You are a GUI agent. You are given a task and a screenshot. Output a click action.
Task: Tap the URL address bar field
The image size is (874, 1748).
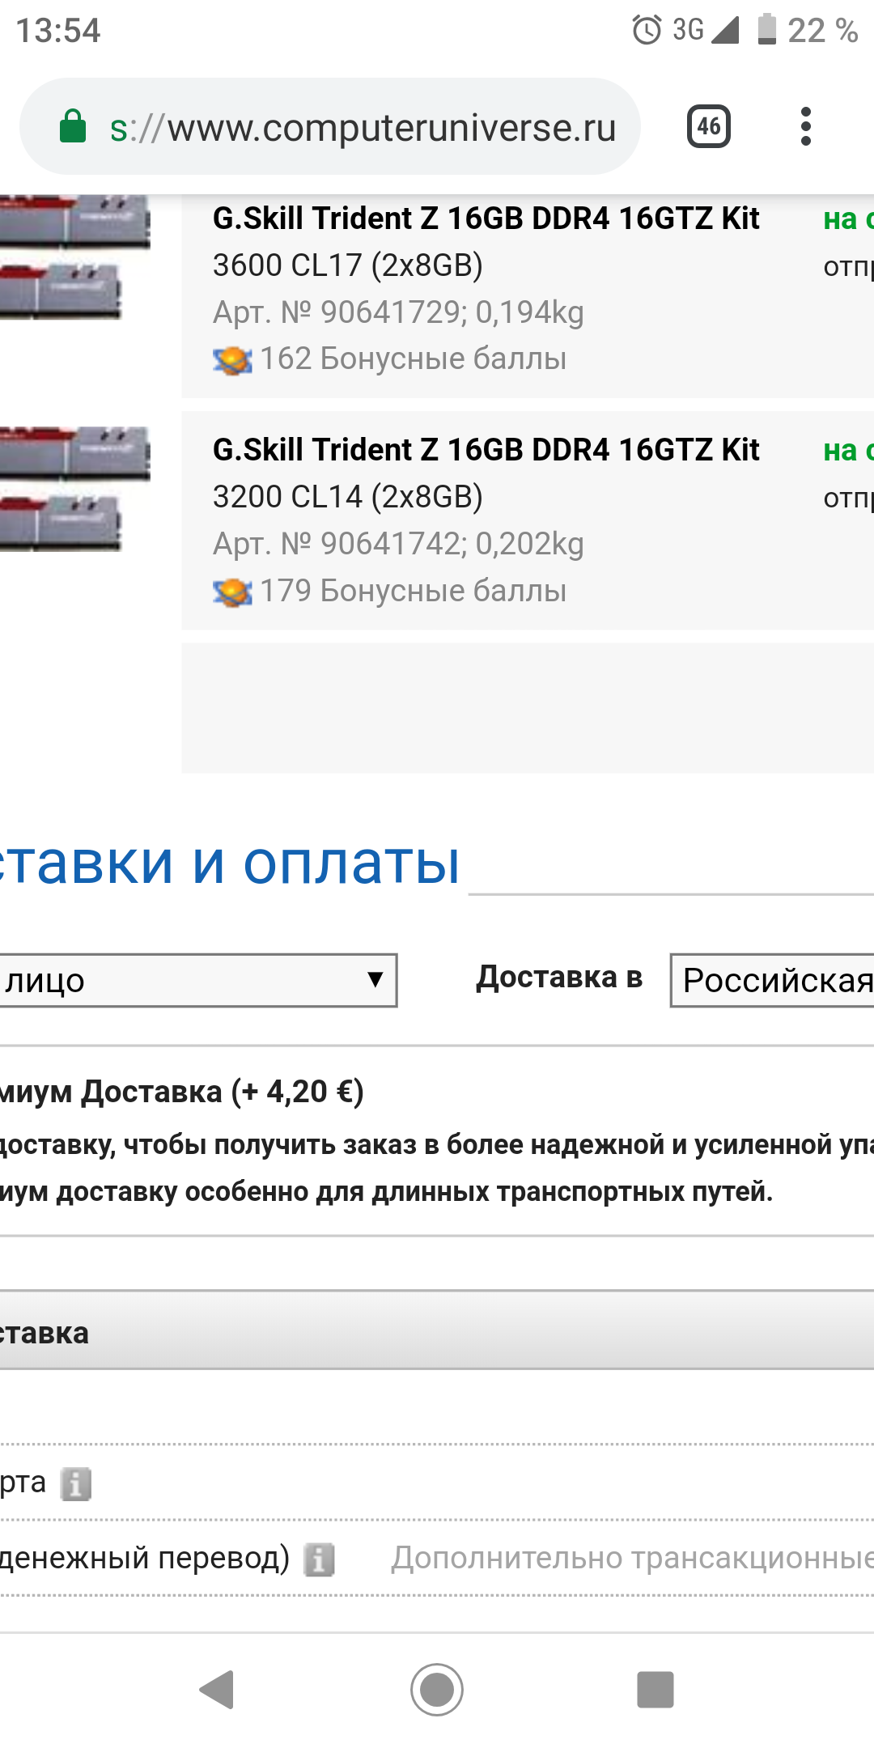(x=330, y=127)
